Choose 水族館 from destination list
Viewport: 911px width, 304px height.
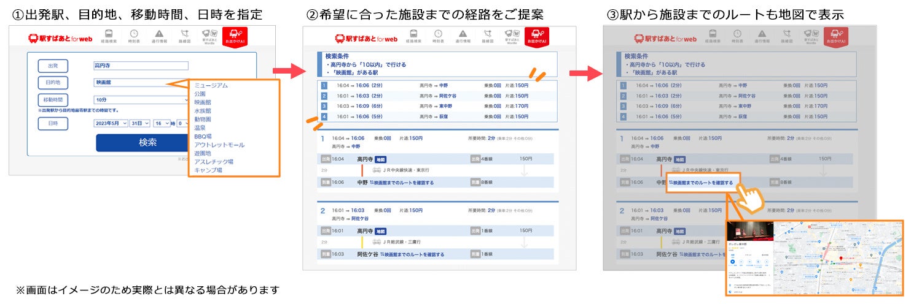click(203, 111)
